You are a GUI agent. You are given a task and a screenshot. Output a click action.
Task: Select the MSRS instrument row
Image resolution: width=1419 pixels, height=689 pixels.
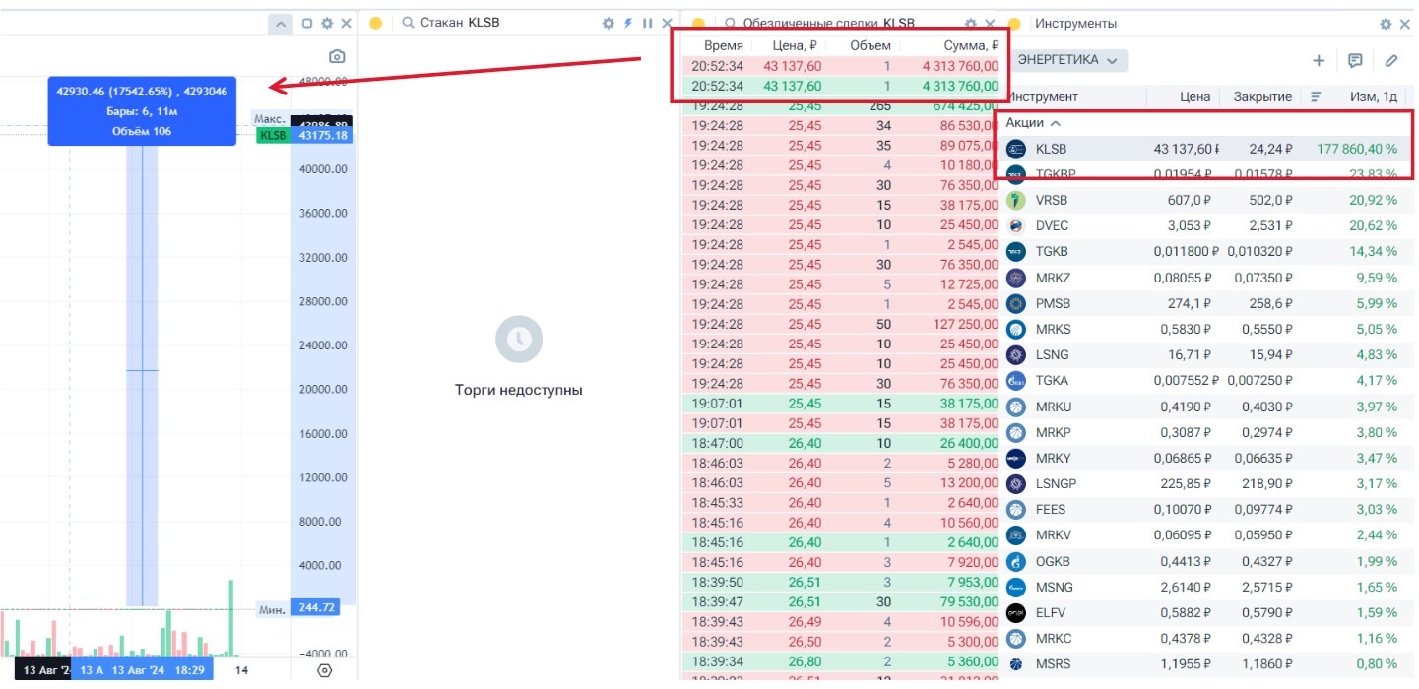(x=1206, y=664)
